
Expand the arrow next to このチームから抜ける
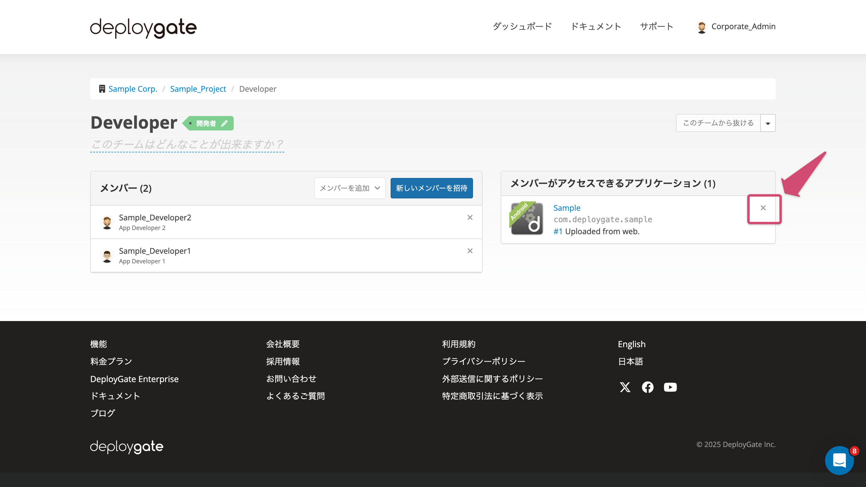[768, 123]
